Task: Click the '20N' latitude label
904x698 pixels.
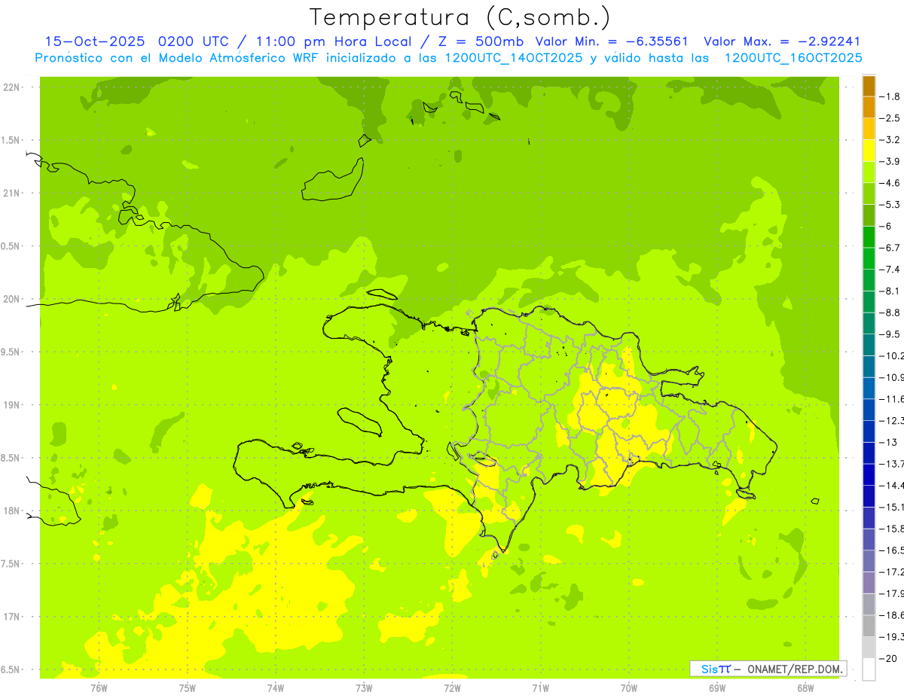Action: coord(12,299)
